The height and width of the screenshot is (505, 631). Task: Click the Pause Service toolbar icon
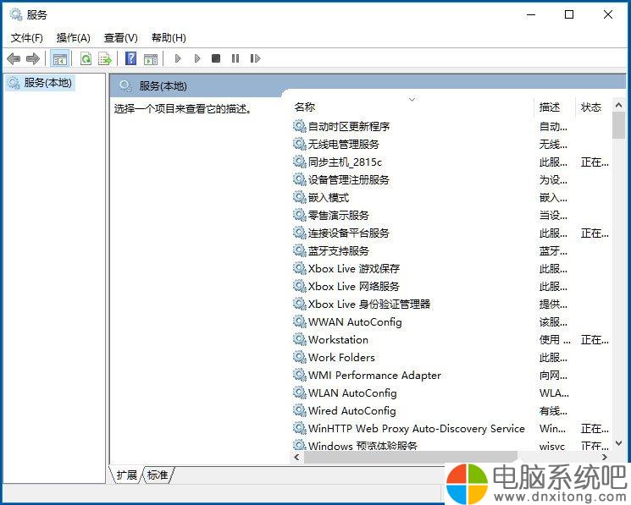point(235,58)
